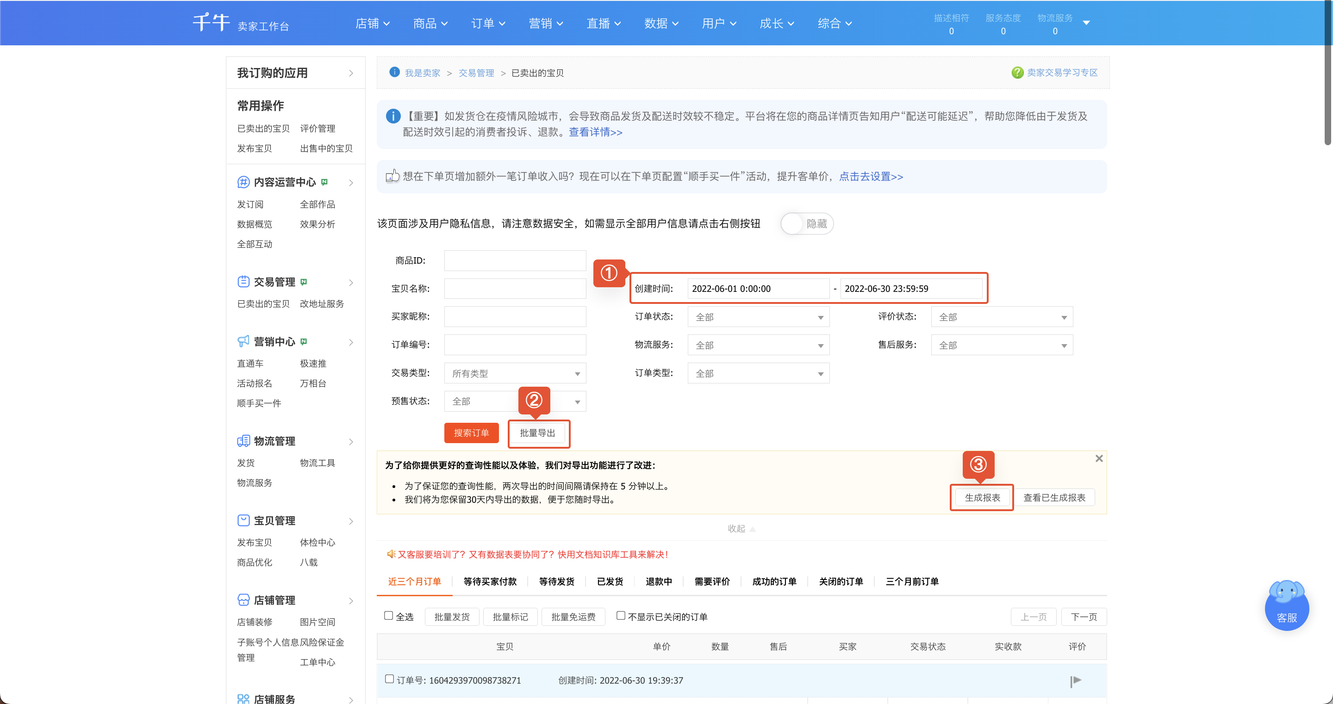This screenshot has width=1333, height=704.
Task: Click the 营销中心 megaphone icon
Action: pyautogui.click(x=243, y=341)
